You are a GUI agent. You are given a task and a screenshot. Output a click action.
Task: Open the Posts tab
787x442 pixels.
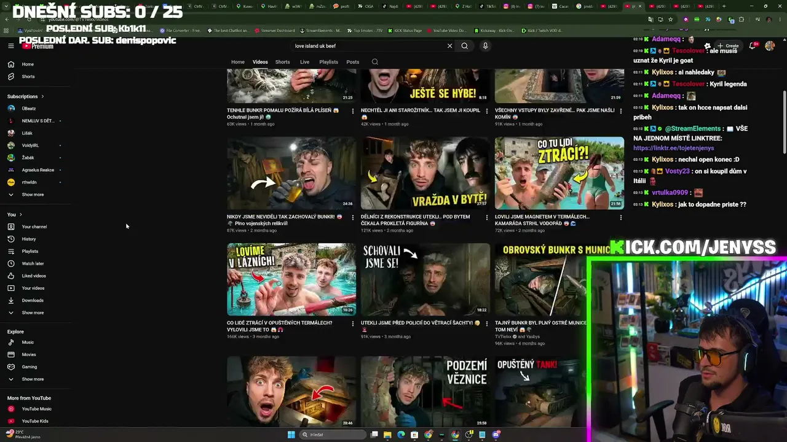pos(353,62)
